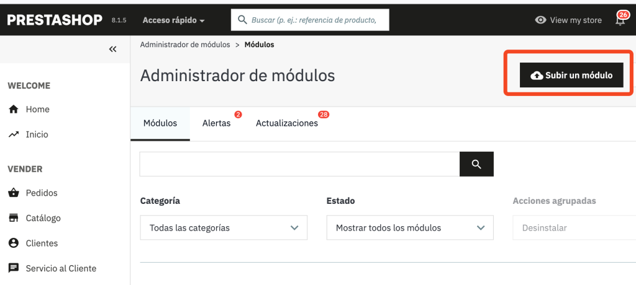The height and width of the screenshot is (285, 636).
Task: Open Servicio al Cliente chat icon
Action: pos(13,268)
